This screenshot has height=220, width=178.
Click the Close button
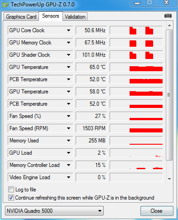[x=157, y=211]
